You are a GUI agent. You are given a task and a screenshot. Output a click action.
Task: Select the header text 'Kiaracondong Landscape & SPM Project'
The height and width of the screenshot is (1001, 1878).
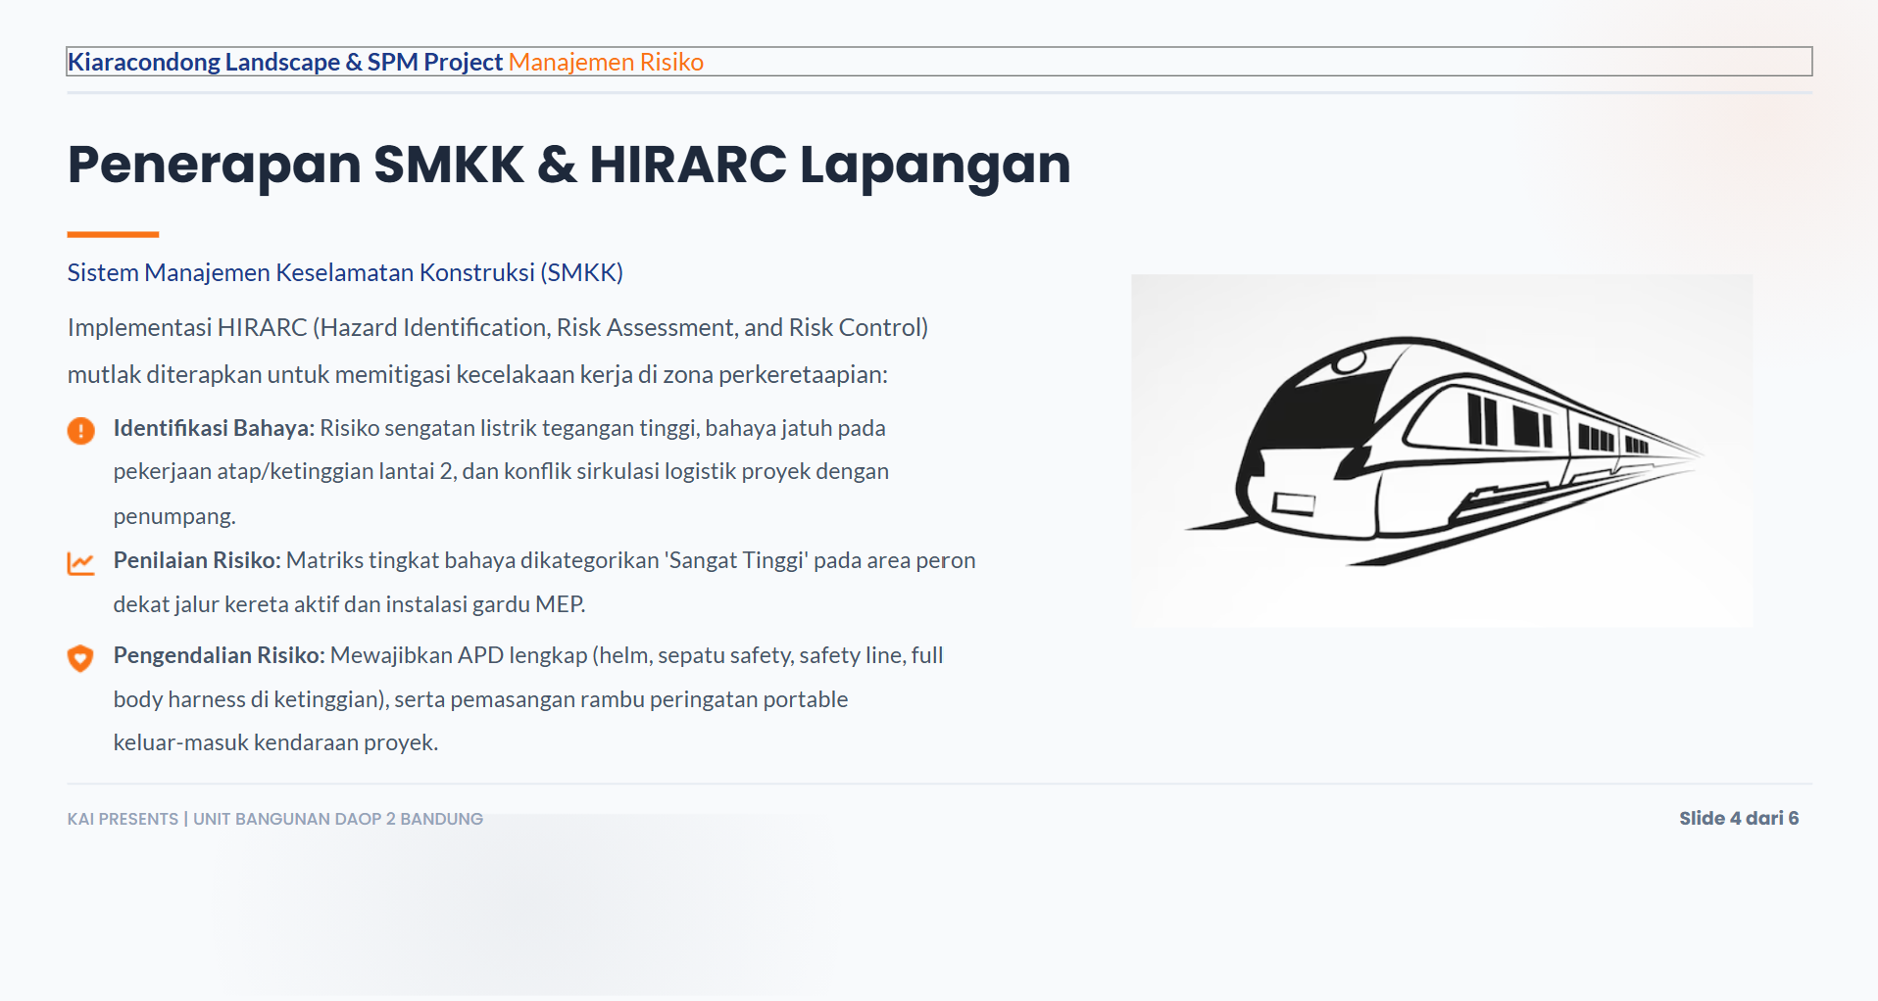(x=285, y=62)
